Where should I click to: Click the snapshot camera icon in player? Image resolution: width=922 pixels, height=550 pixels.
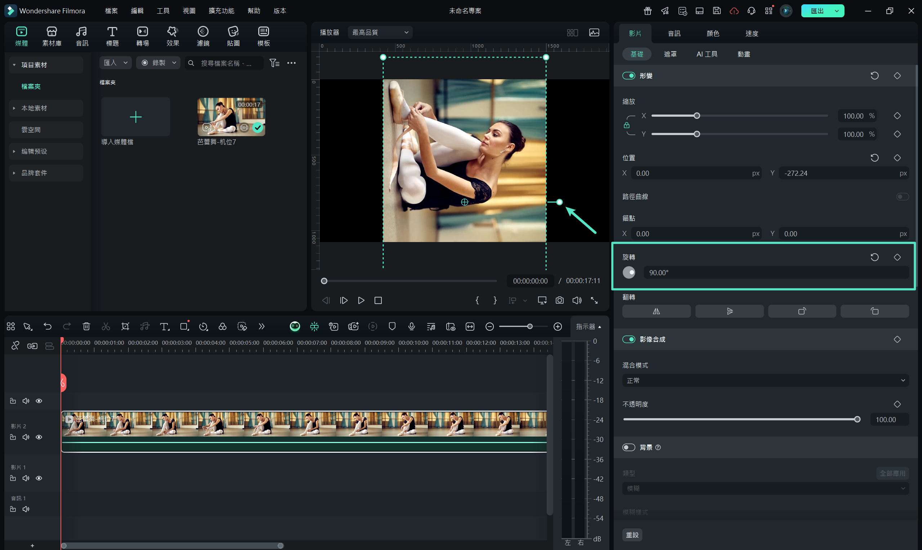click(559, 300)
